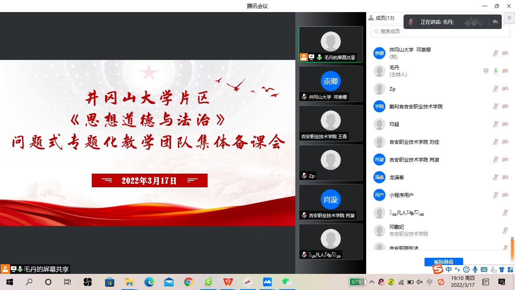The height and width of the screenshot is (290, 515).
Task: Click the 毛丹的屏幕共享 video thumbnail
Action: (x=330, y=44)
